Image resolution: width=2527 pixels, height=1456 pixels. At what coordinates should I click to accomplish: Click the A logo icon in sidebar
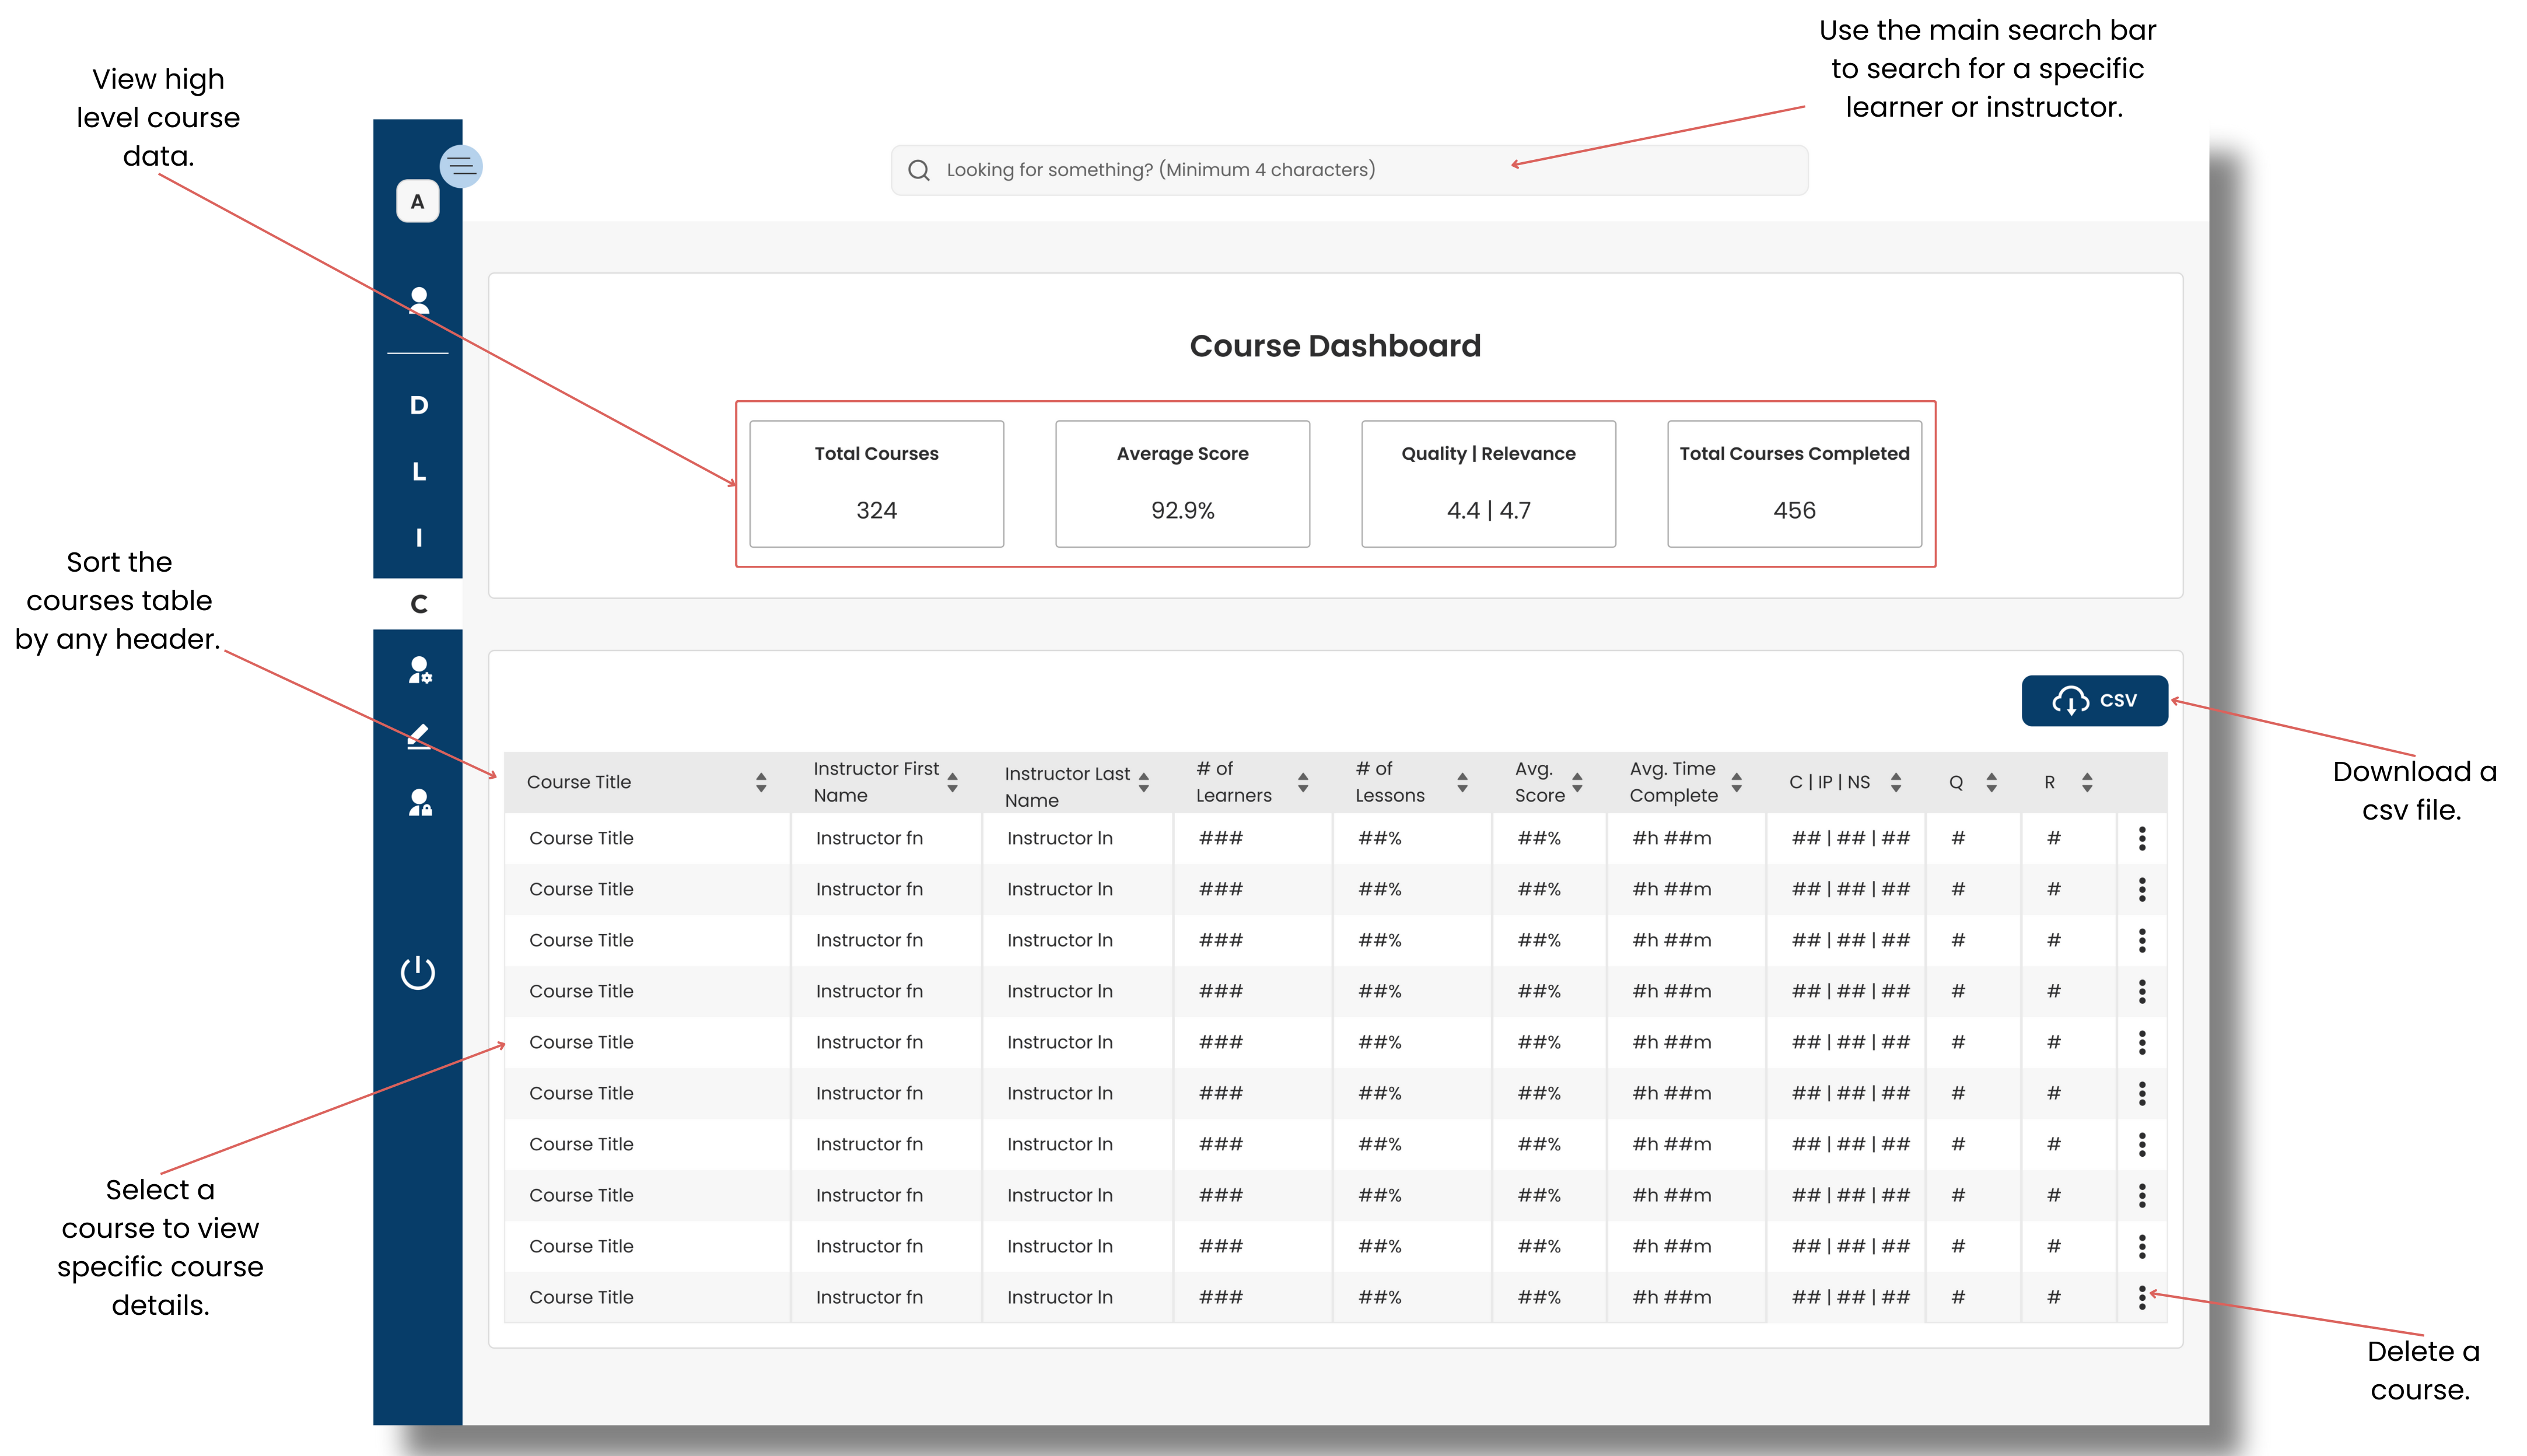tap(418, 201)
